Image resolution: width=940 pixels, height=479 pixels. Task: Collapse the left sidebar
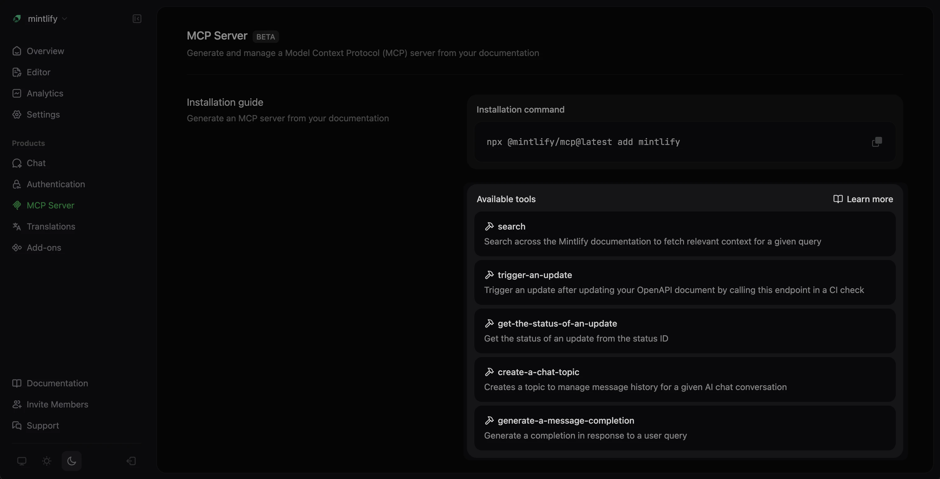(x=137, y=19)
